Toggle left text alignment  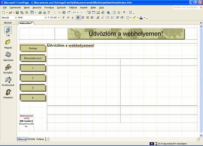(78, 17)
